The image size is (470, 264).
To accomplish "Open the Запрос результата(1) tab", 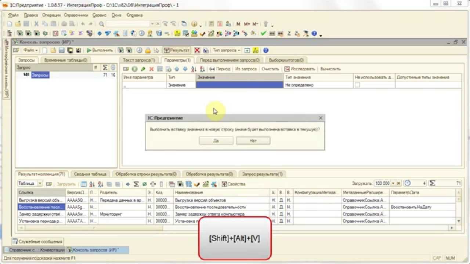I will 262,174.
